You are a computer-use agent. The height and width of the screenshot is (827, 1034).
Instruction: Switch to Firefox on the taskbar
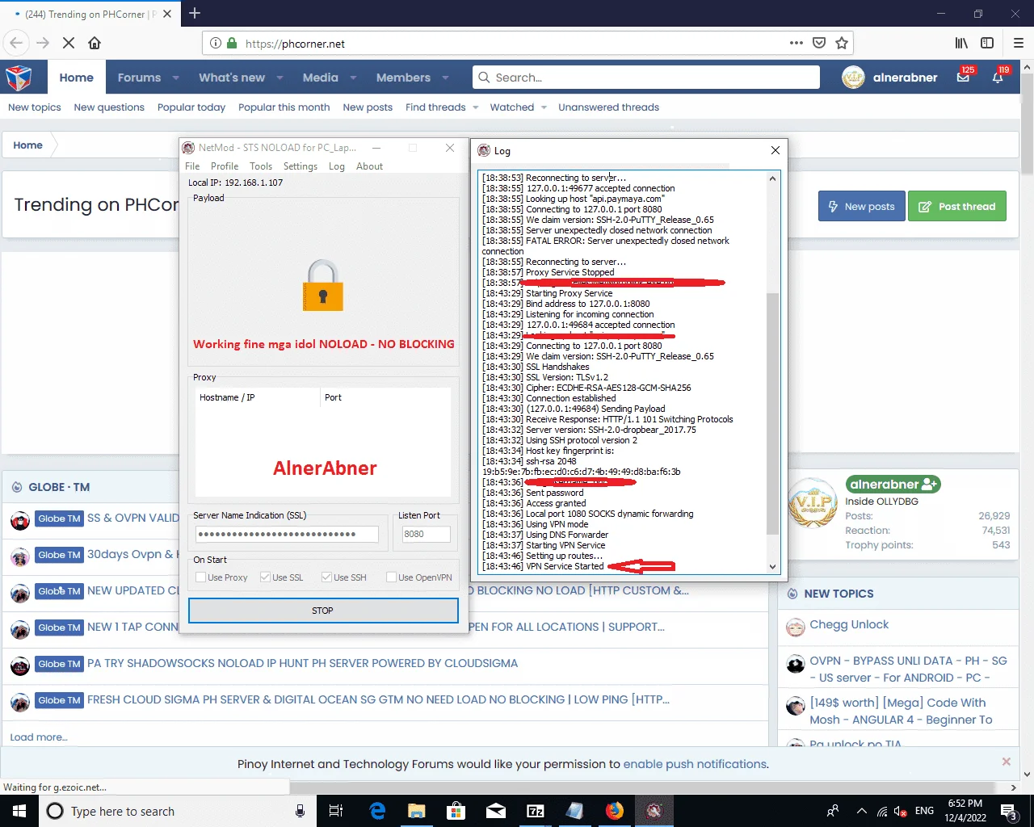click(x=615, y=811)
